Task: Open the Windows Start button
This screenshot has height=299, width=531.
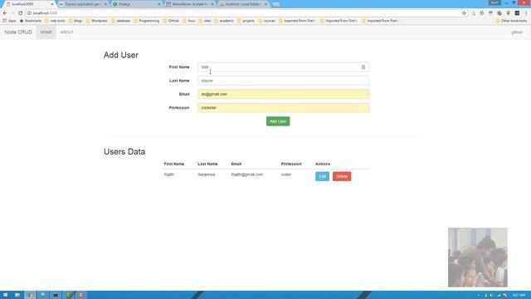Action: pos(5,295)
